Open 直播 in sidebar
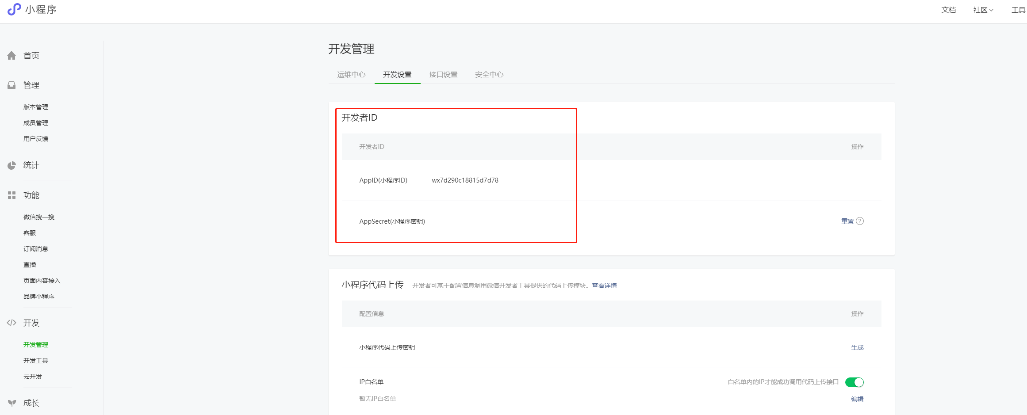Viewport: 1027px width, 415px height. [30, 265]
